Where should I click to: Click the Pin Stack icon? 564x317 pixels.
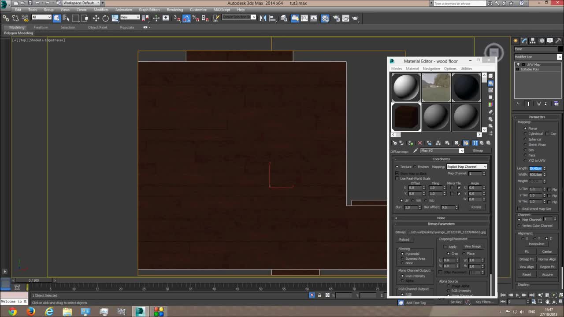click(519, 103)
